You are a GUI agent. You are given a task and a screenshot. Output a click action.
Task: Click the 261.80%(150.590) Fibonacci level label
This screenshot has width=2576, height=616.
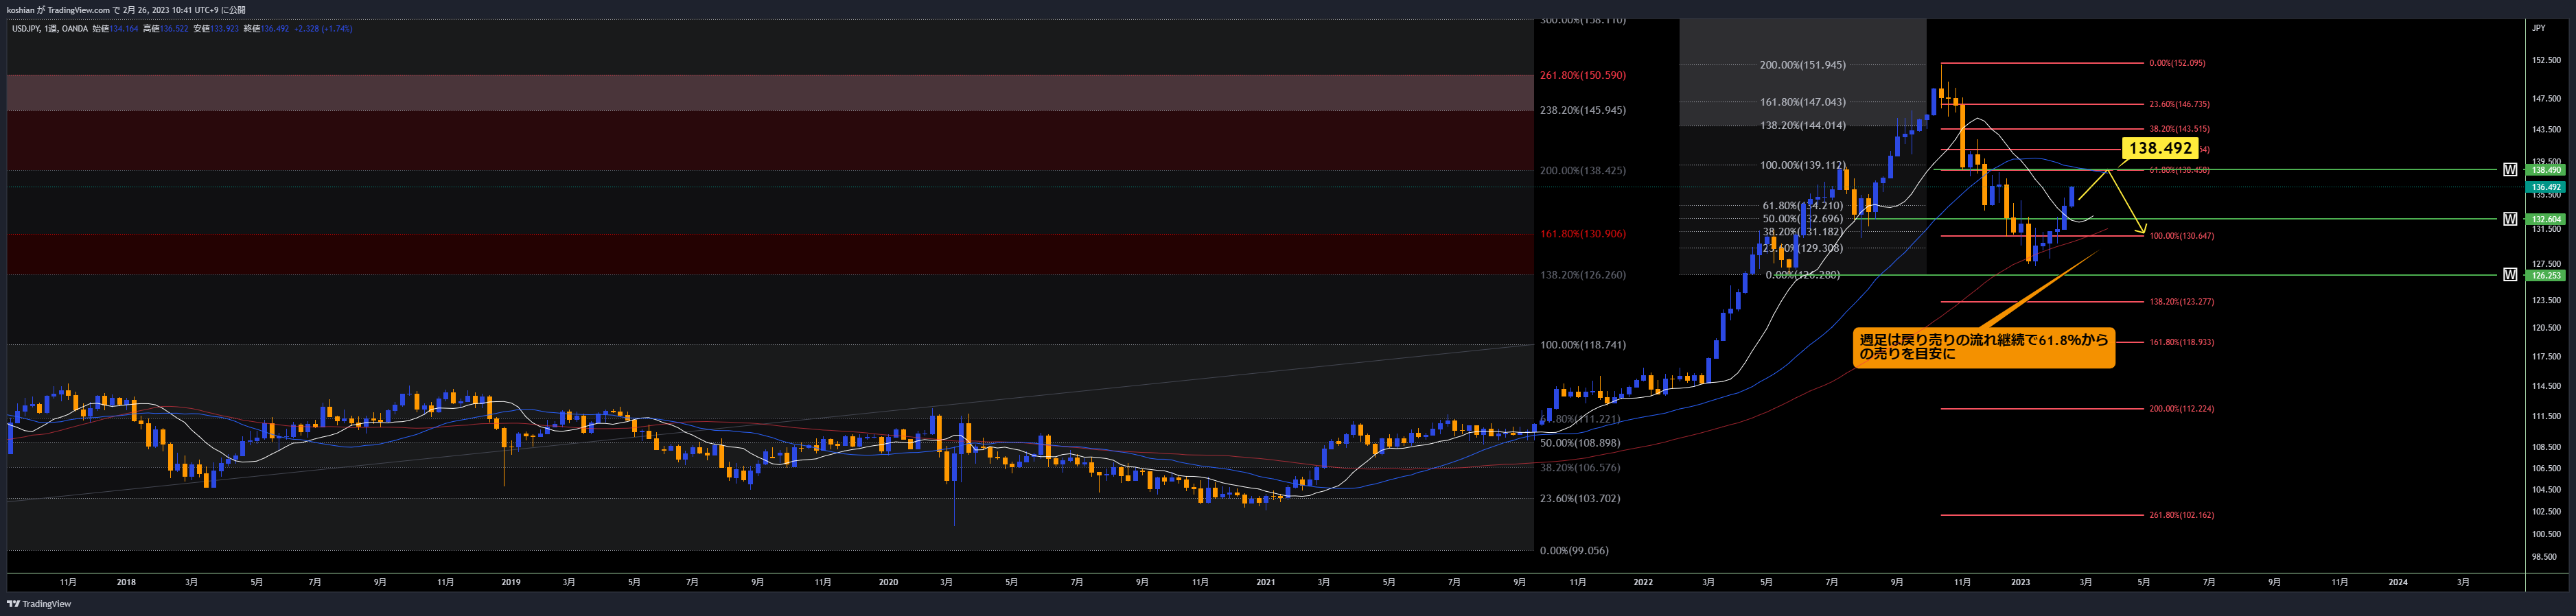point(1583,75)
